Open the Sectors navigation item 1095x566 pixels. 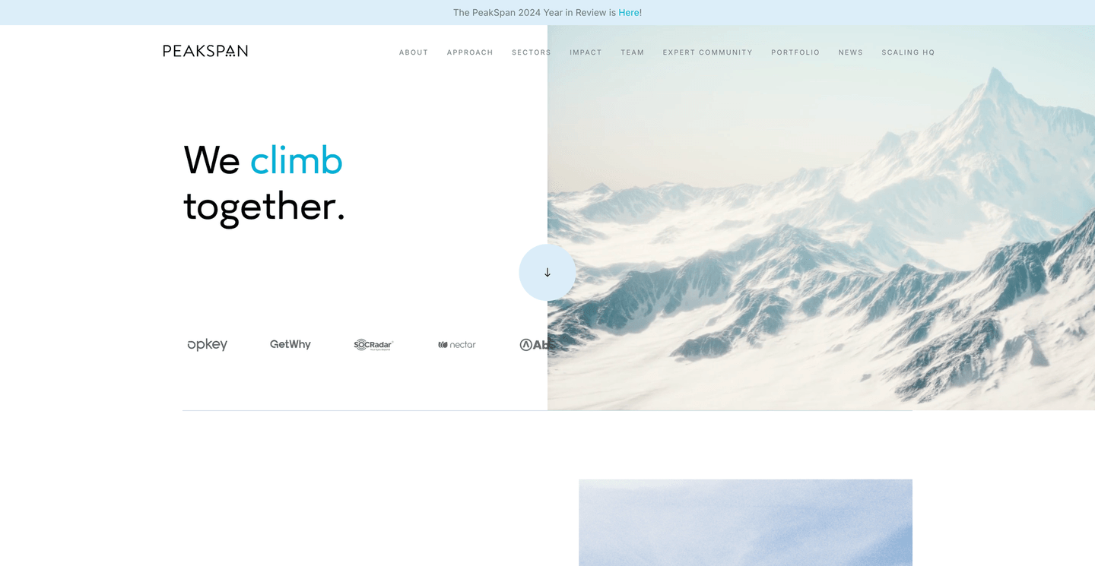pos(532,52)
